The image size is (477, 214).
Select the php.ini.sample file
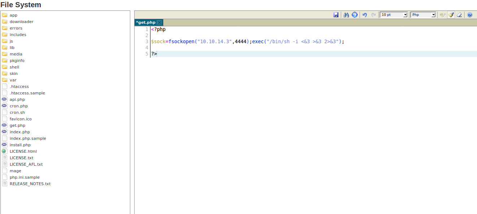coord(25,177)
